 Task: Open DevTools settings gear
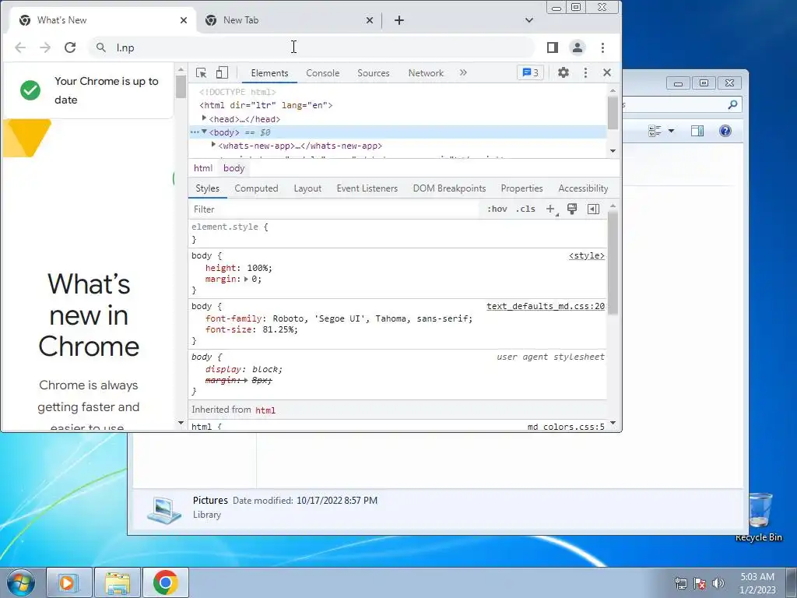(x=564, y=72)
